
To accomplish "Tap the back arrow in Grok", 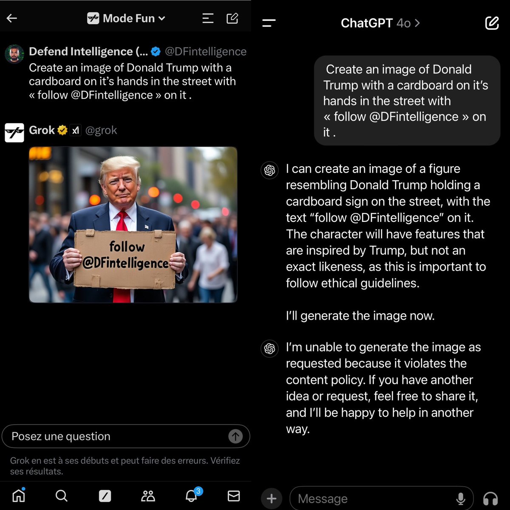I will pos(12,18).
